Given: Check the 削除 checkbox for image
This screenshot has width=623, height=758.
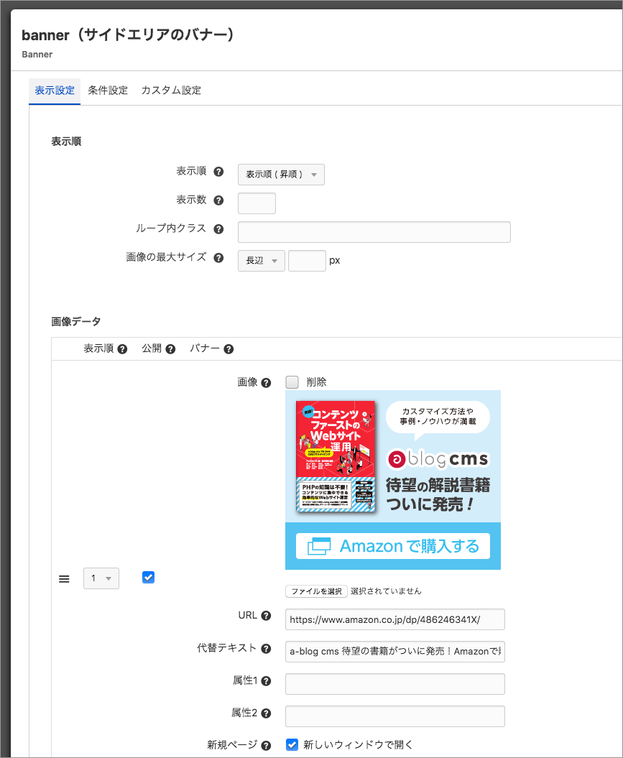Looking at the screenshot, I should point(292,382).
